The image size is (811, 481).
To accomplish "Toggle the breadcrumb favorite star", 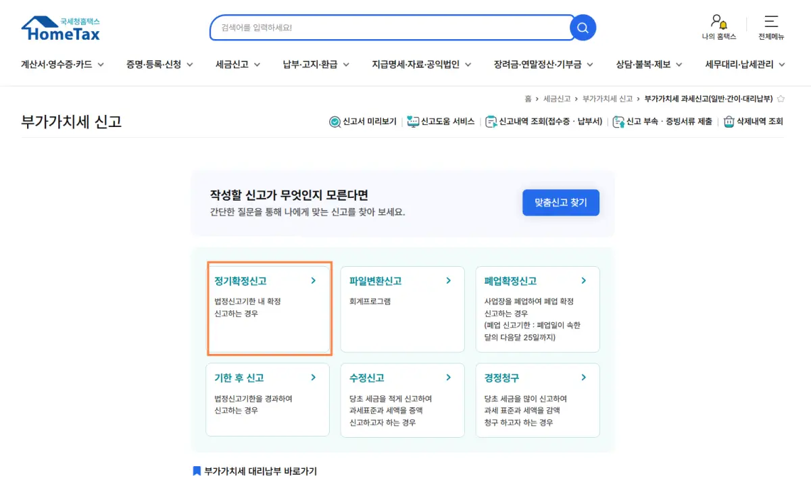I will [781, 98].
